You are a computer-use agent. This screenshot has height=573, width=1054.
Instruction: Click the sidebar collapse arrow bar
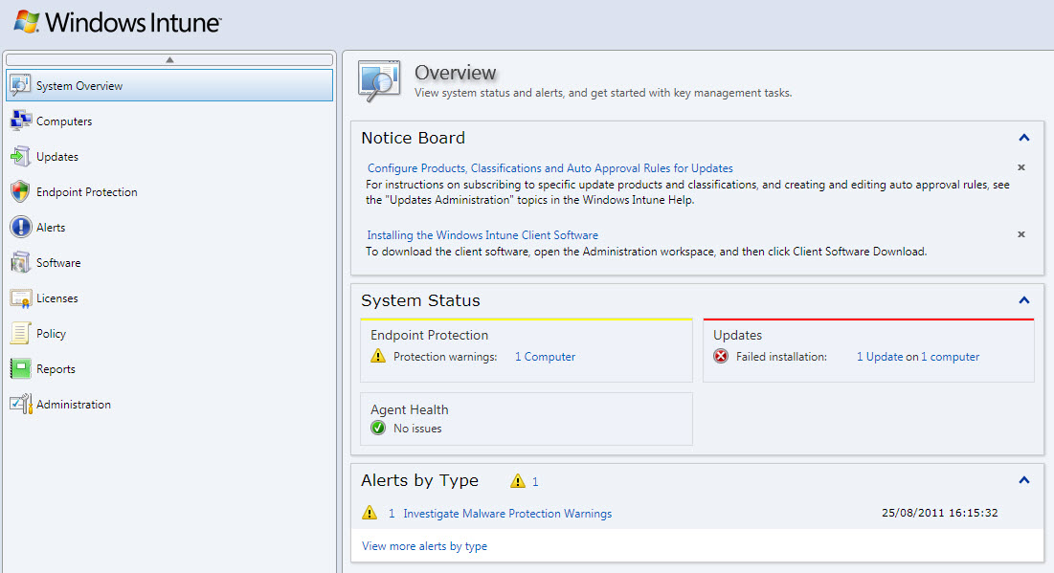click(x=169, y=59)
